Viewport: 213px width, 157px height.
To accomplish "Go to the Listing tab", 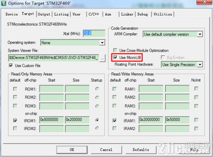I will pos(62,14).
